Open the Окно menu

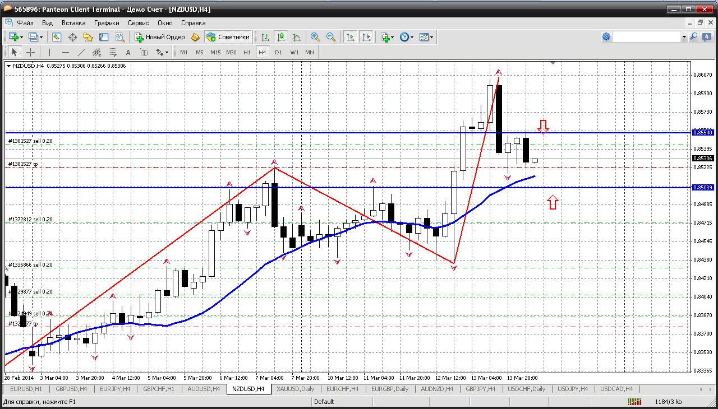[165, 23]
